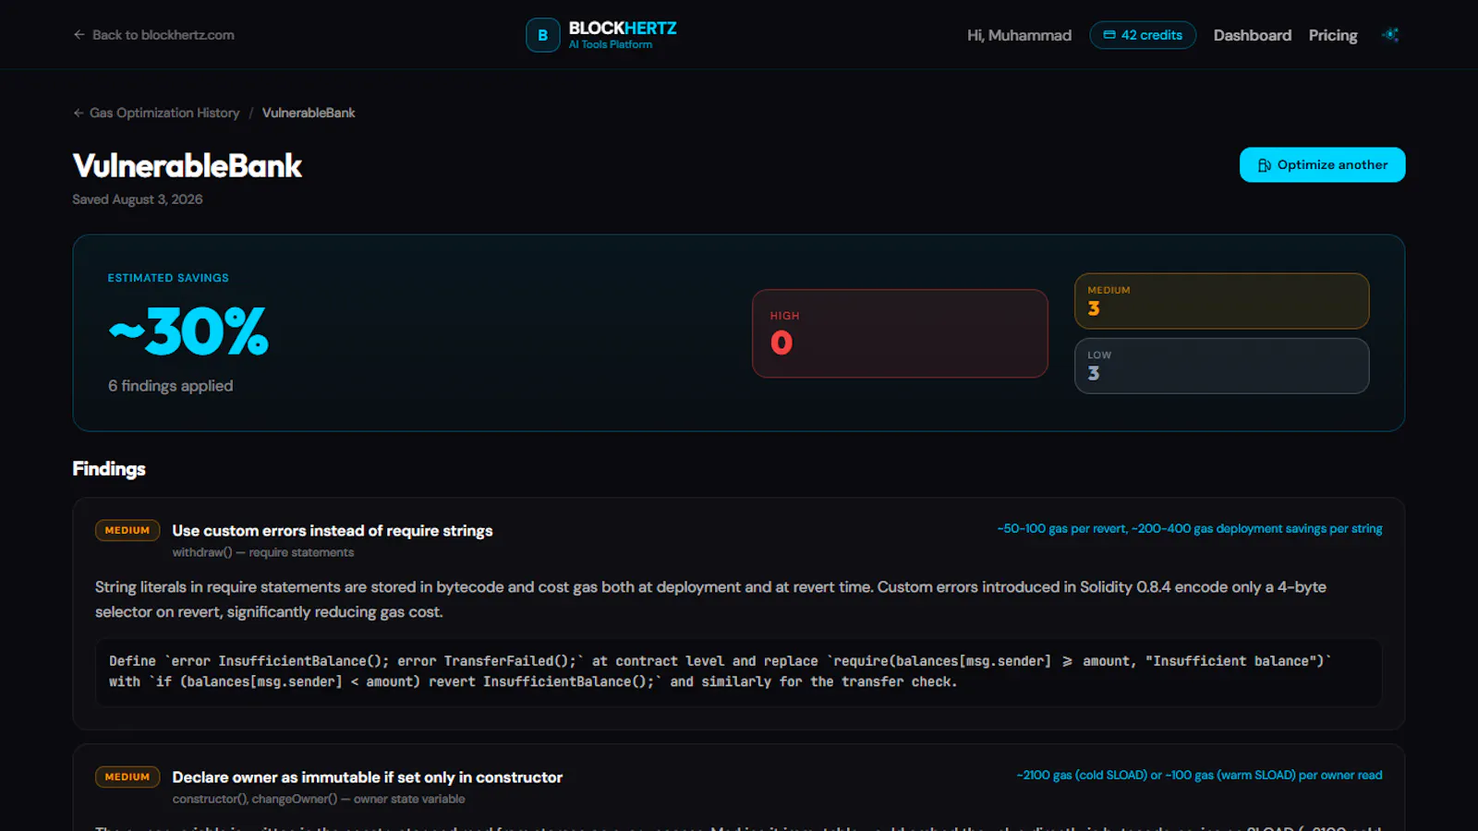Click the custom errors code suggestion block

pos(738,671)
